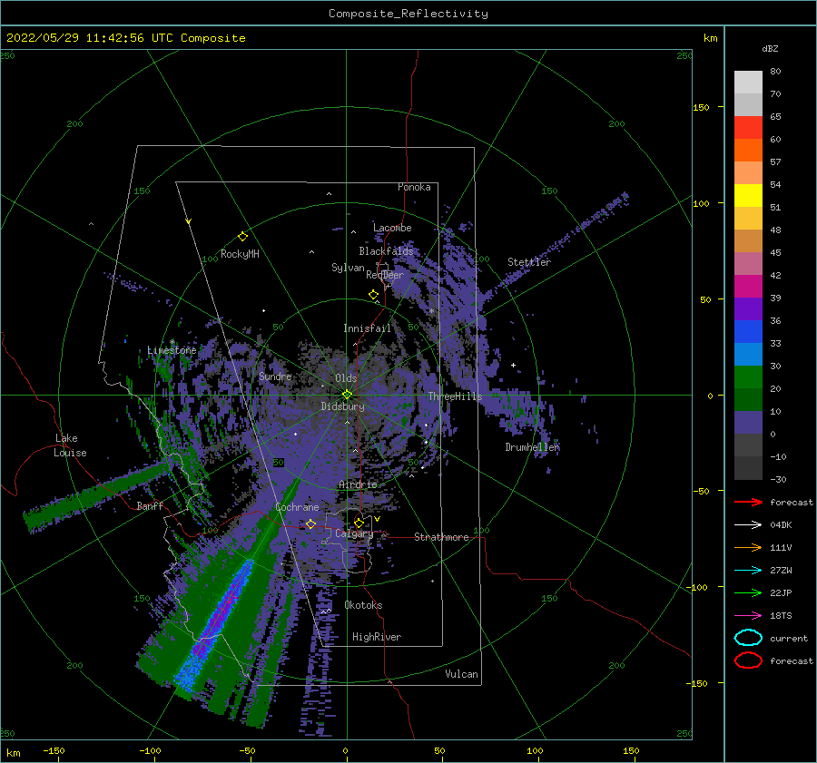Choose the green 22JP arrow icon

(748, 592)
